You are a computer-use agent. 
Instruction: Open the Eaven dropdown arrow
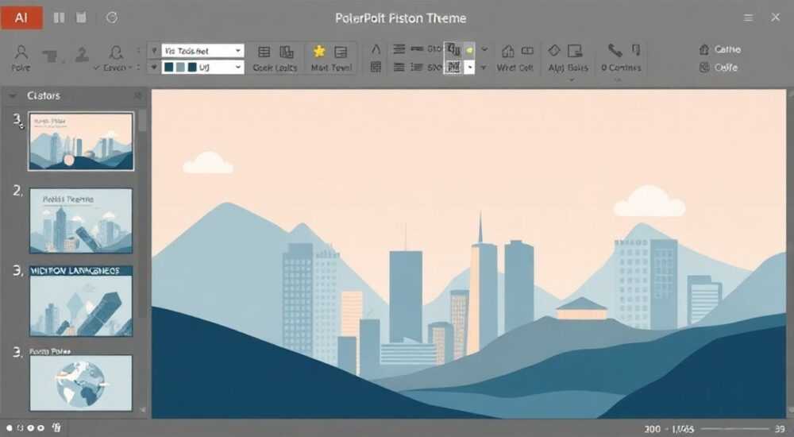pyautogui.click(x=130, y=68)
